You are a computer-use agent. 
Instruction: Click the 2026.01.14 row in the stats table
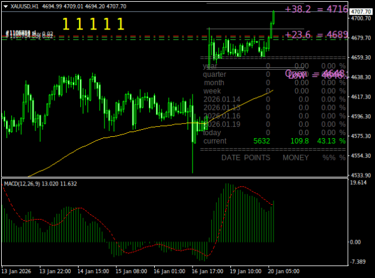[x=274, y=99]
